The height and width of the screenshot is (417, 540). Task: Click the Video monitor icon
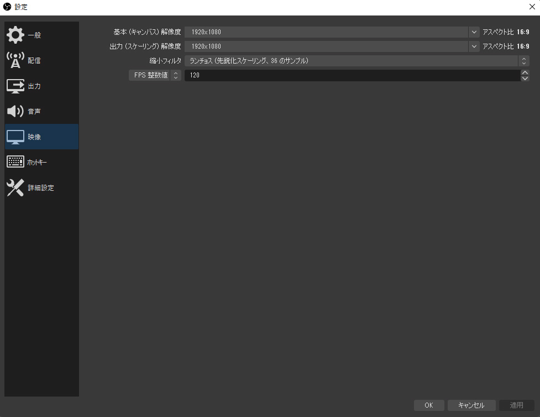15,137
